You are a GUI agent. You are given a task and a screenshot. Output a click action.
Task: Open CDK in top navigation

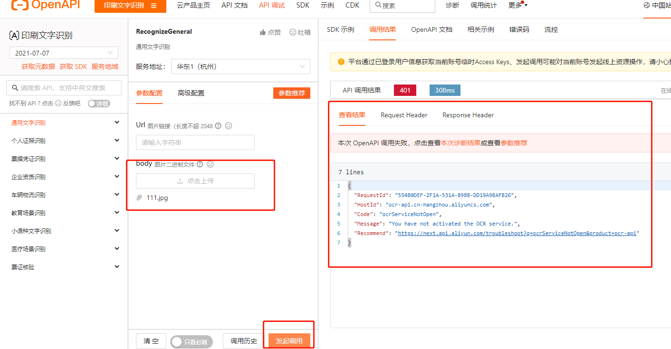point(353,5)
